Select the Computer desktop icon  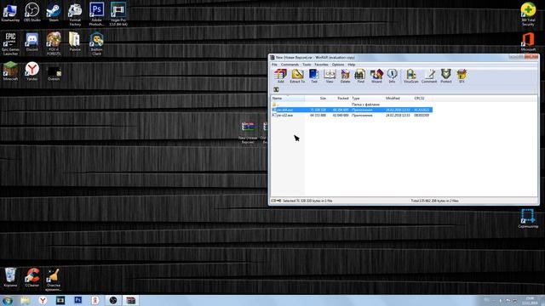point(10,13)
